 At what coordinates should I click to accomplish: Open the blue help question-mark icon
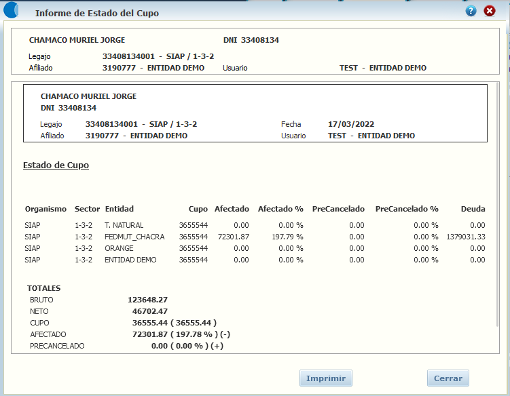click(x=471, y=11)
